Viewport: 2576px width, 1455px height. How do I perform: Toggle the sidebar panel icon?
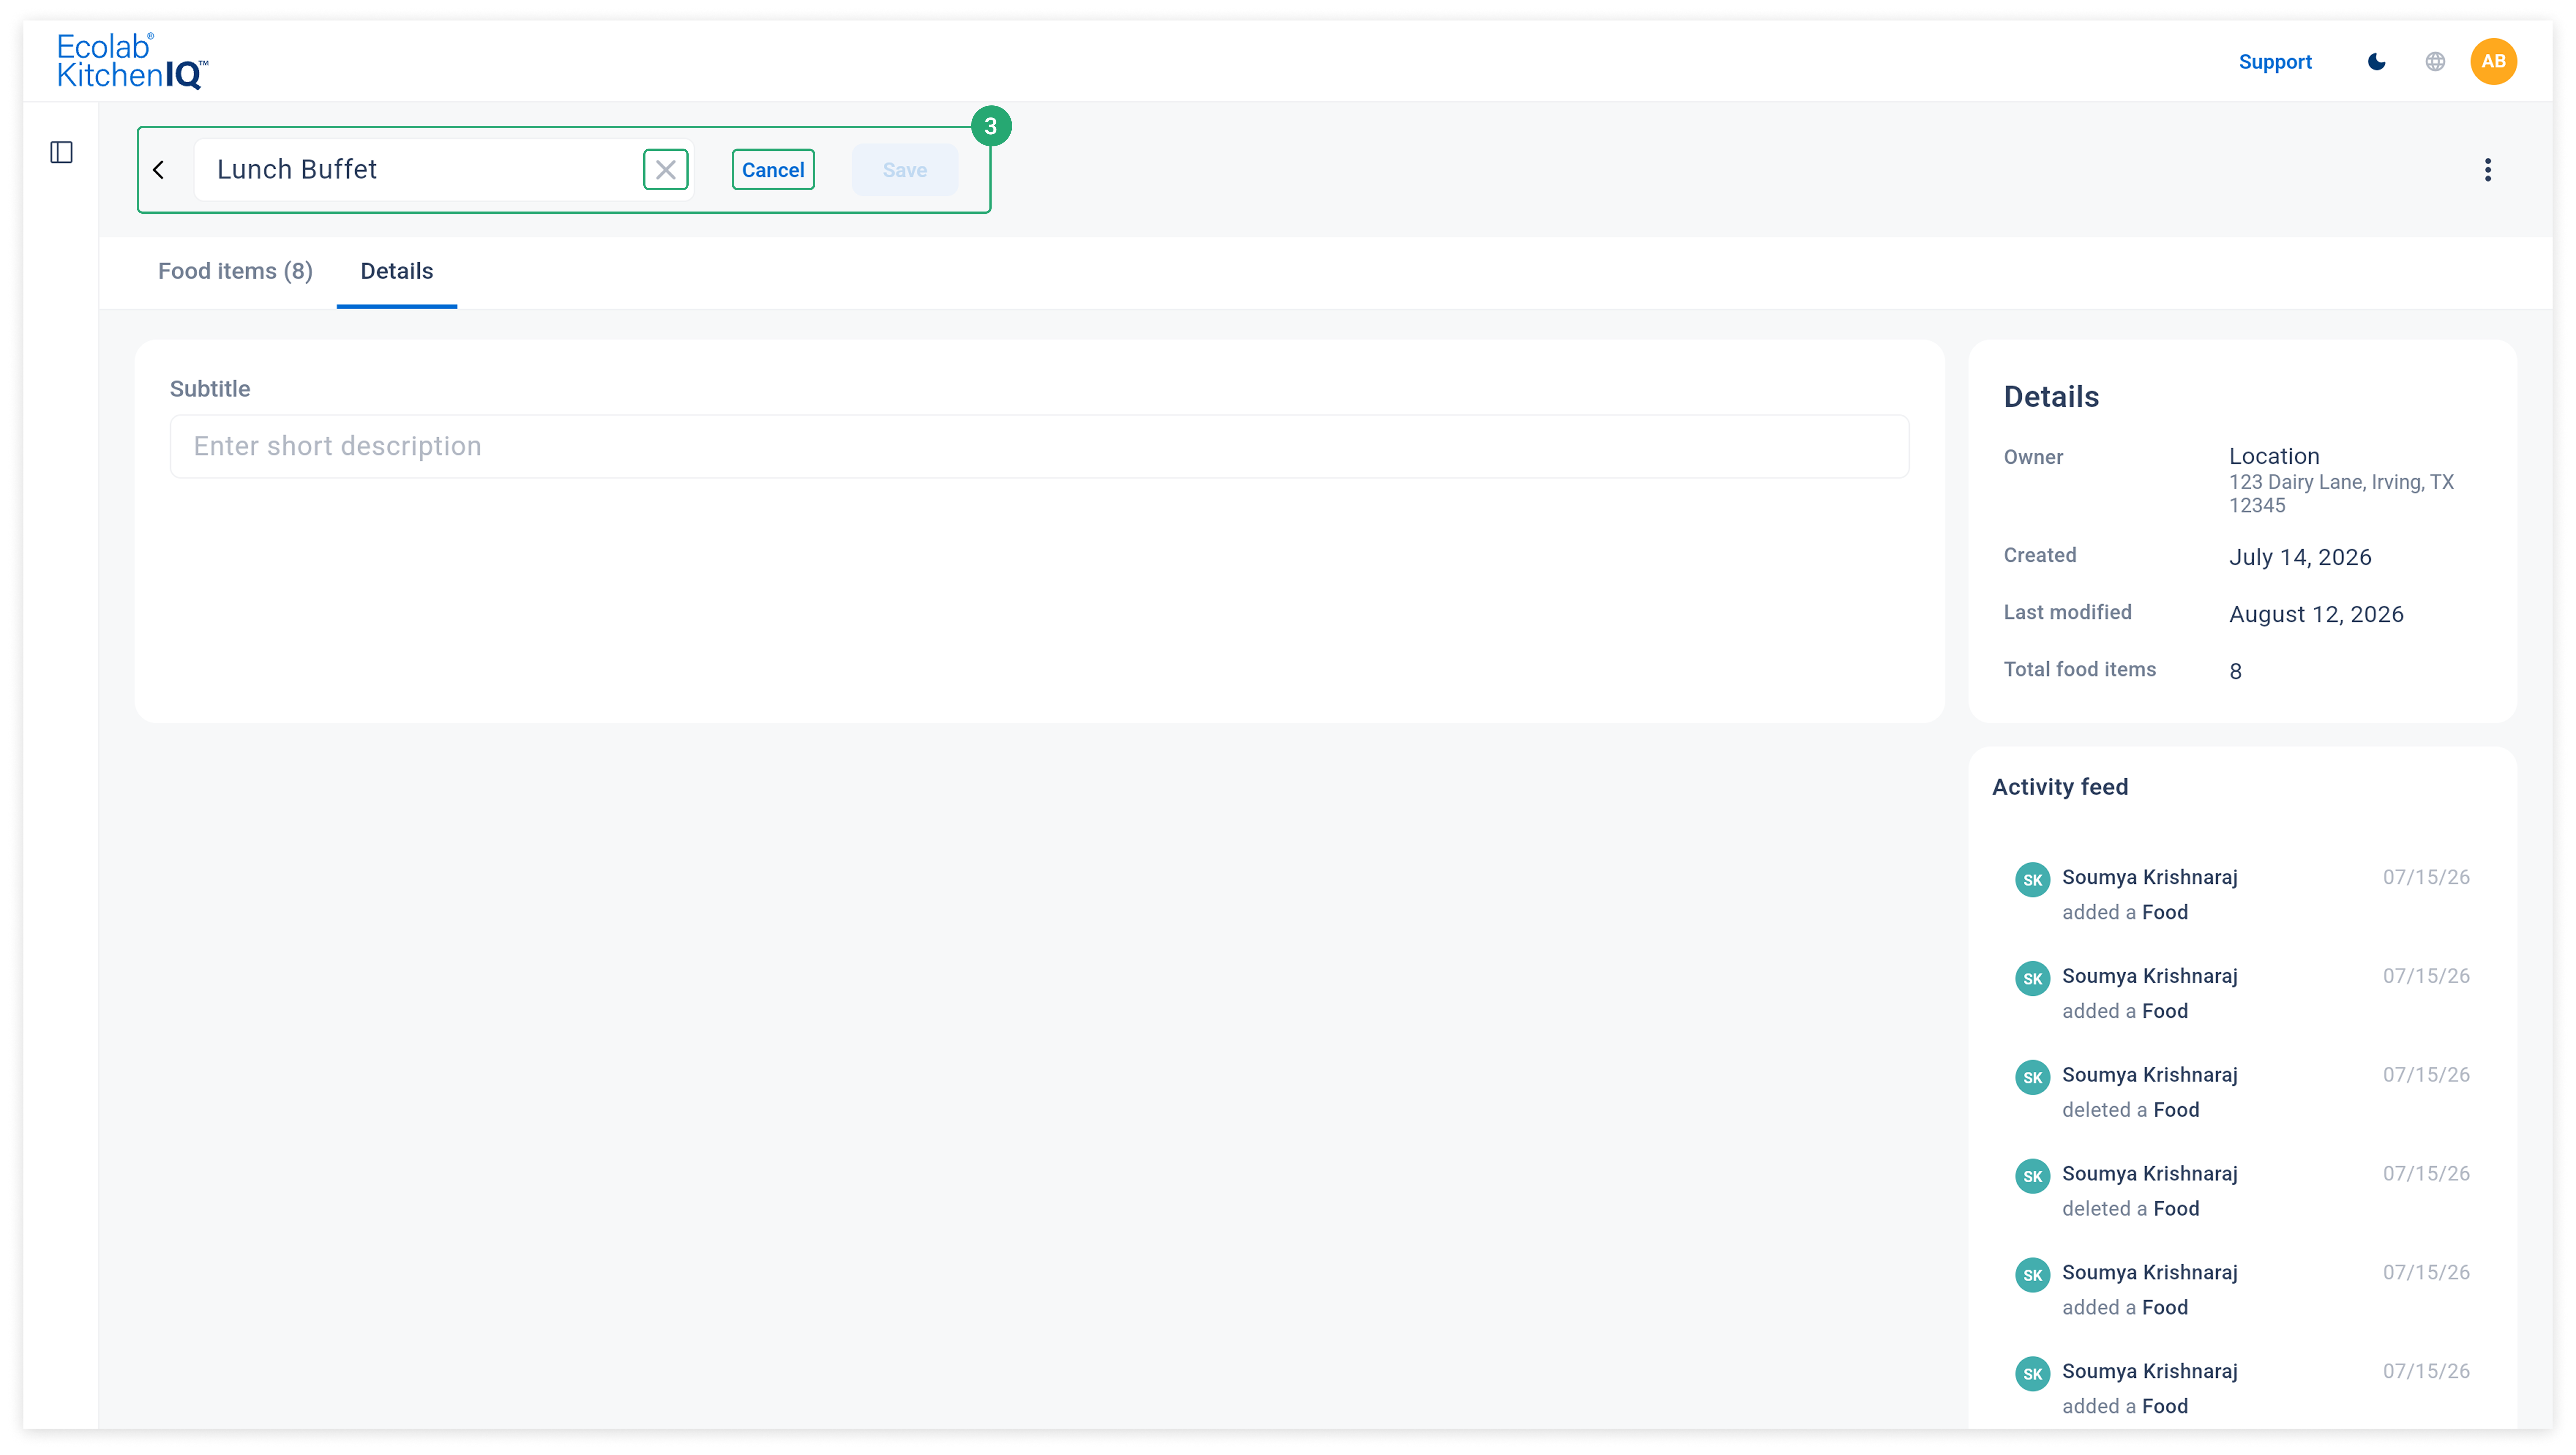(62, 152)
